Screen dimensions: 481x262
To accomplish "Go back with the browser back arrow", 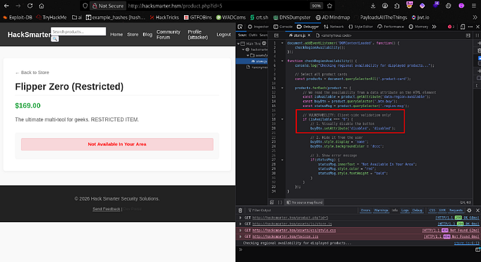I will click(6, 5).
